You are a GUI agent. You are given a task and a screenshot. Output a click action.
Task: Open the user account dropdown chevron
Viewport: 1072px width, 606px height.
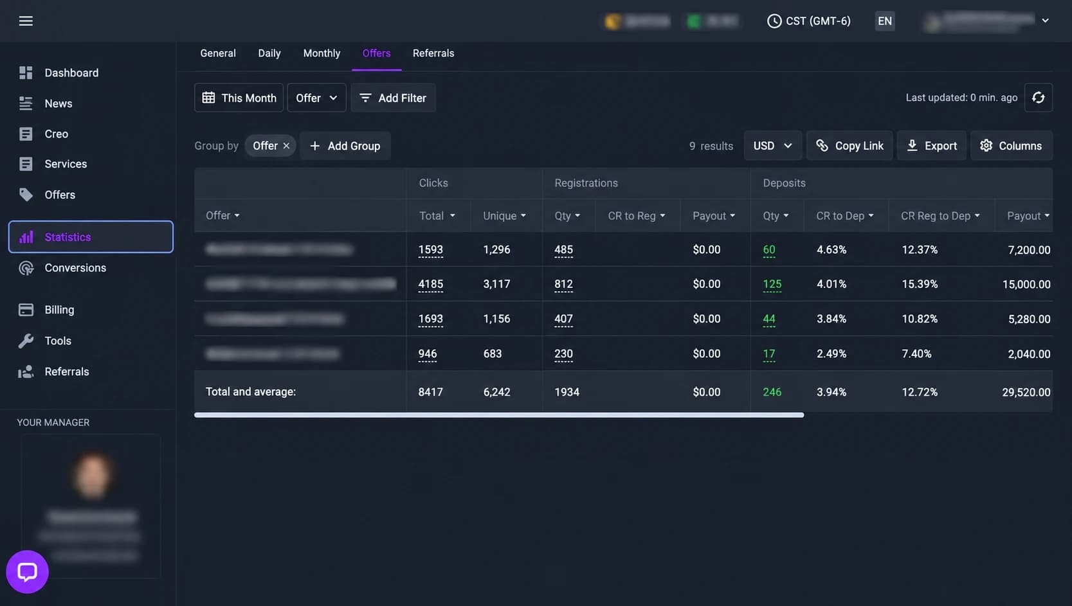coord(1045,21)
